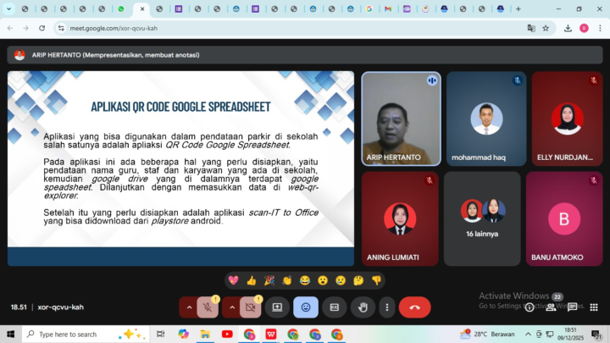Toggle the microphone mute button
Image resolution: width=610 pixels, height=343 pixels.
(x=207, y=307)
